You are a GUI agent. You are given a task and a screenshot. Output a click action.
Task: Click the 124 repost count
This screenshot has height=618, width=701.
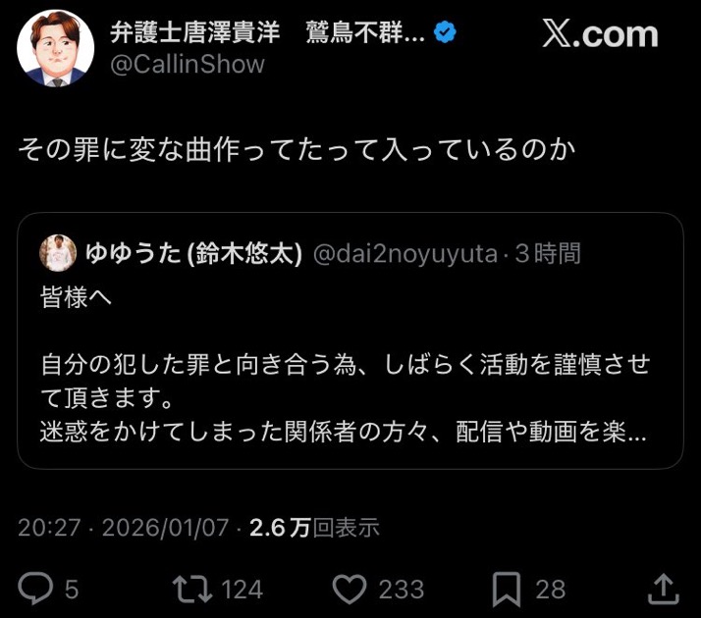(242, 589)
